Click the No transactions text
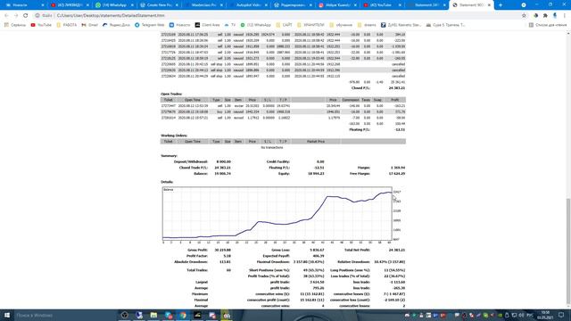Screen dimensions: 571x321 click(x=271, y=147)
